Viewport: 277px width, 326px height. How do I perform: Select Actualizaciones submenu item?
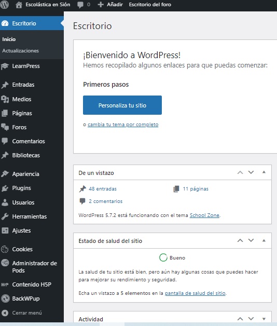(20, 51)
